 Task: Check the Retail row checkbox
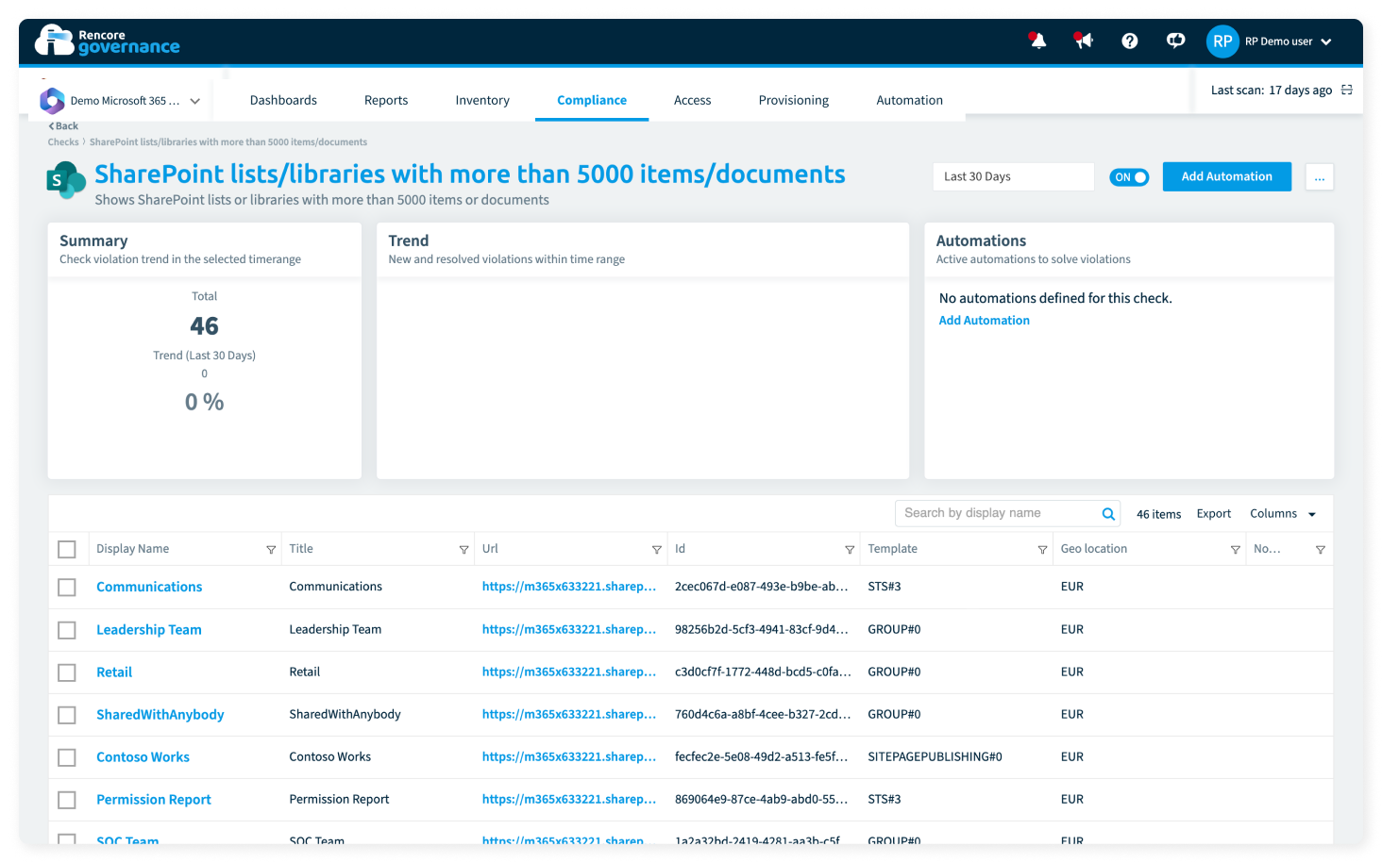(x=67, y=672)
